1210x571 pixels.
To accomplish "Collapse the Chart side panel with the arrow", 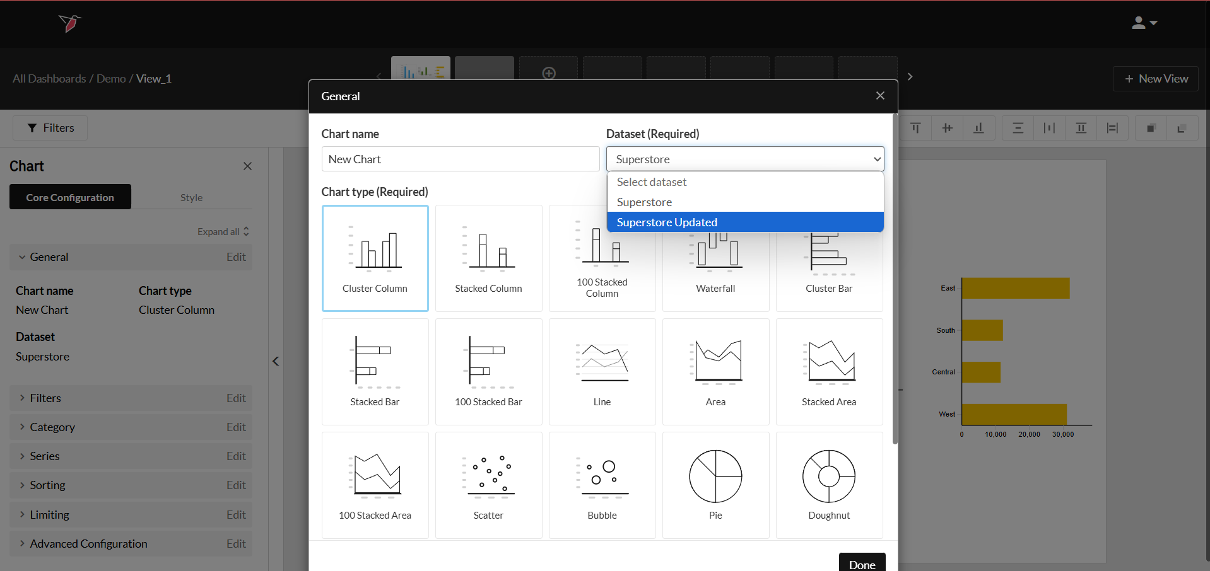I will coord(276,361).
